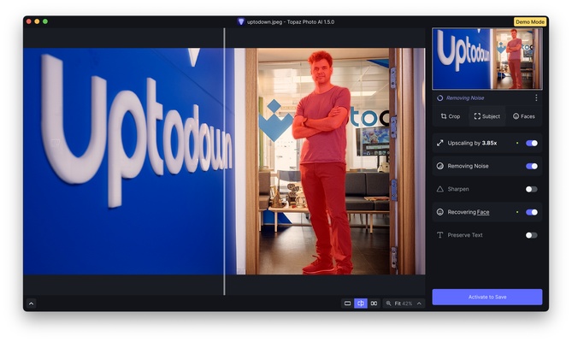Enable the Sharpen toggle

click(531, 189)
